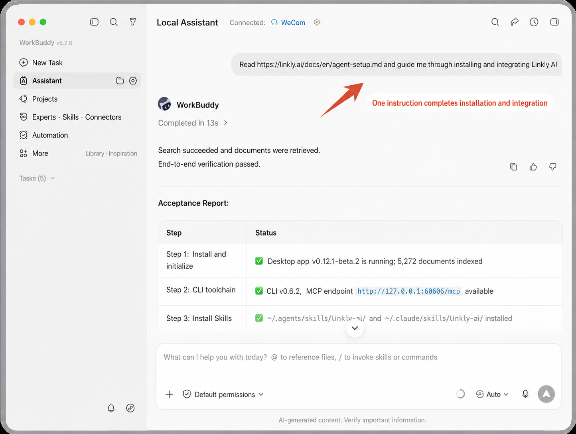
Task: Click the green checkmark in Step 1 row
Action: point(259,261)
